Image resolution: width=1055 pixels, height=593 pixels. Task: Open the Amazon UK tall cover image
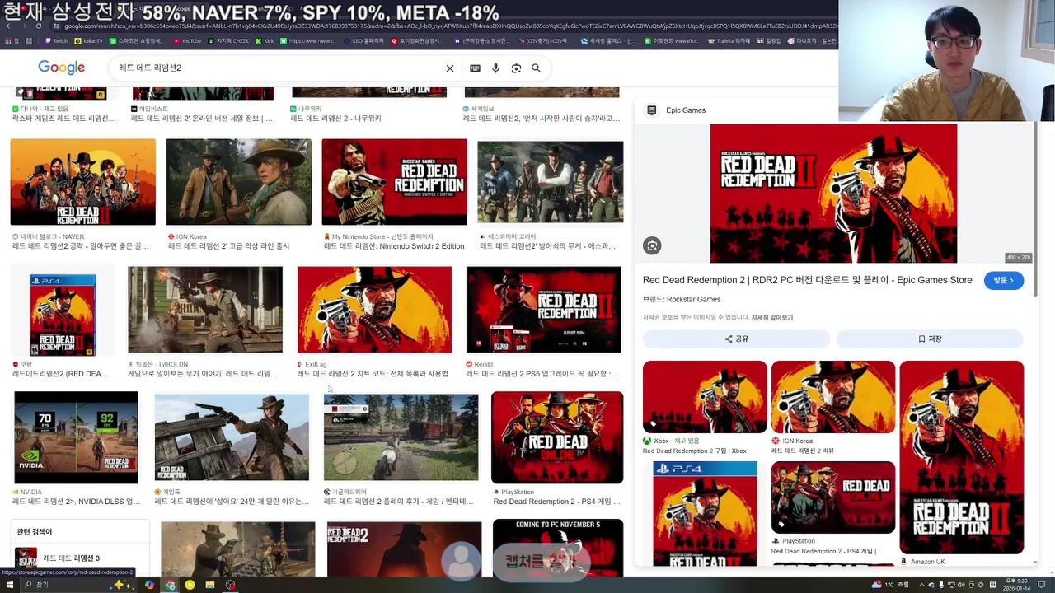point(962,458)
